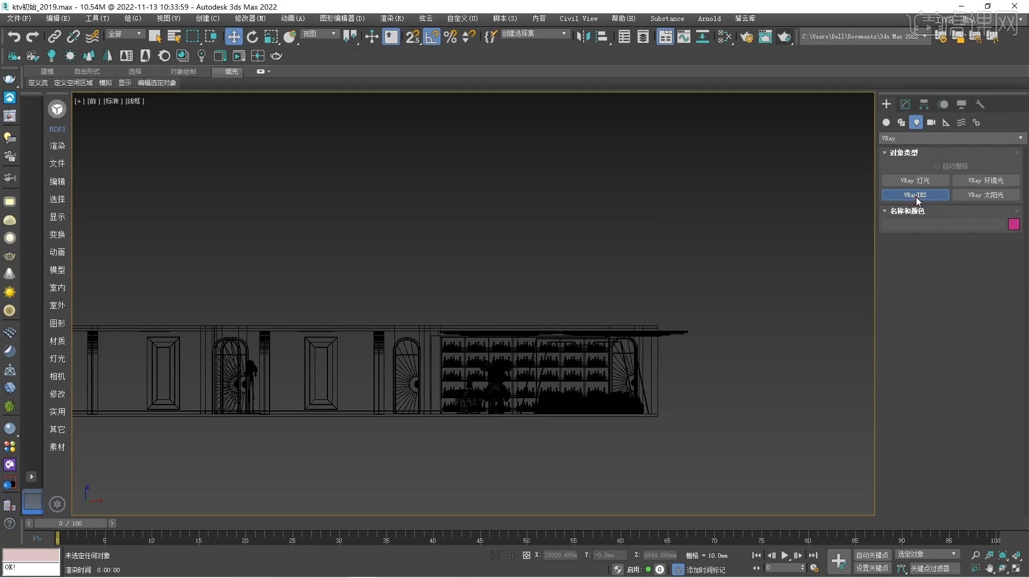This screenshot has height=578, width=1029.
Task: Open the Civil View menu
Action: [578, 18]
